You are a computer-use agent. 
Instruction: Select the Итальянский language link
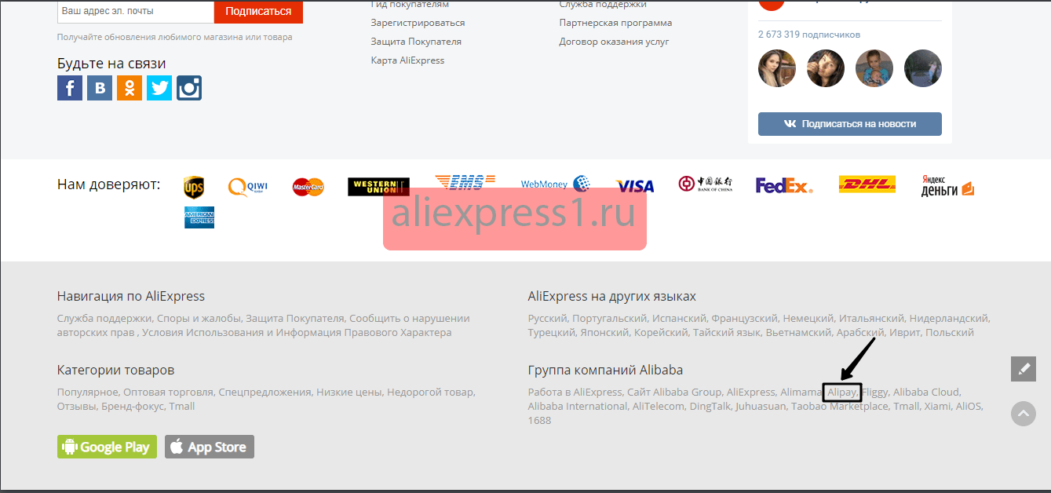click(871, 319)
